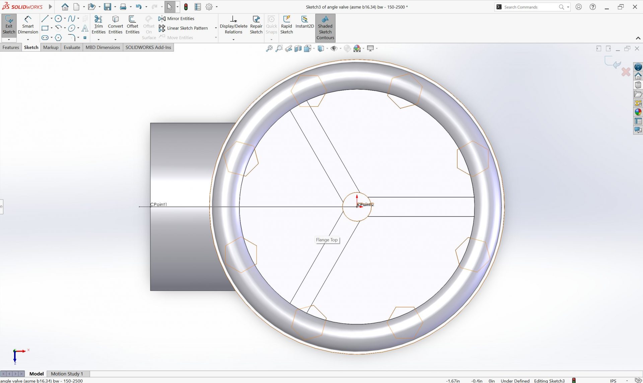The image size is (643, 383).
Task: Activate the Polygon sketch tool
Action: point(58,38)
